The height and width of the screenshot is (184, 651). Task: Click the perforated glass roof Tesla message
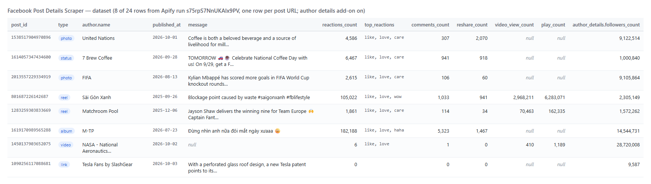coord(247,168)
